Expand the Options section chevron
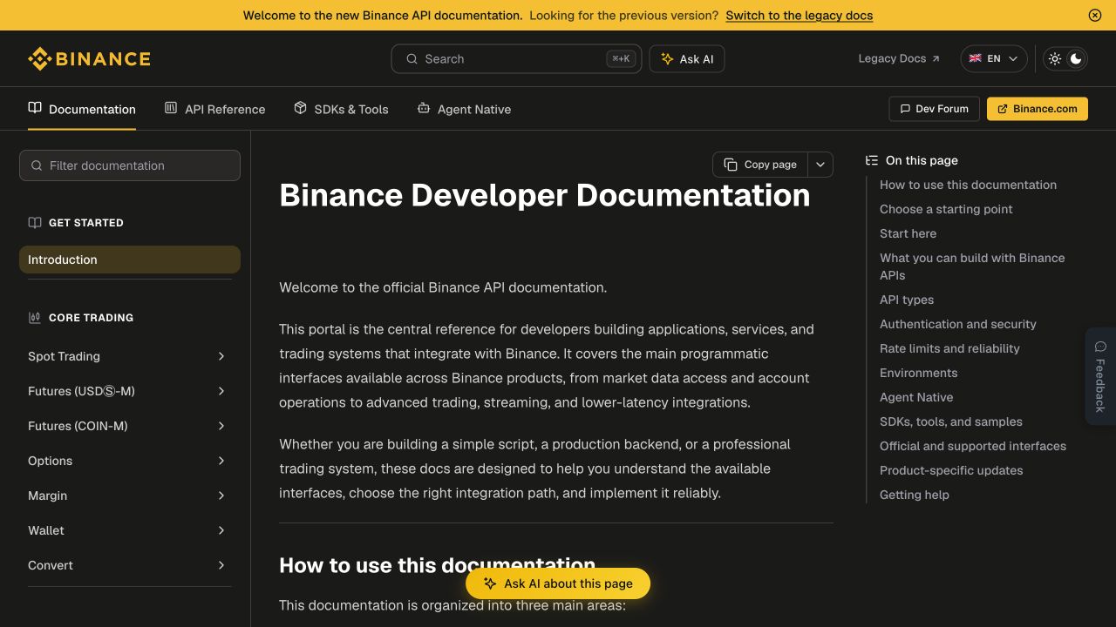This screenshot has height=627, width=1116. 221,461
